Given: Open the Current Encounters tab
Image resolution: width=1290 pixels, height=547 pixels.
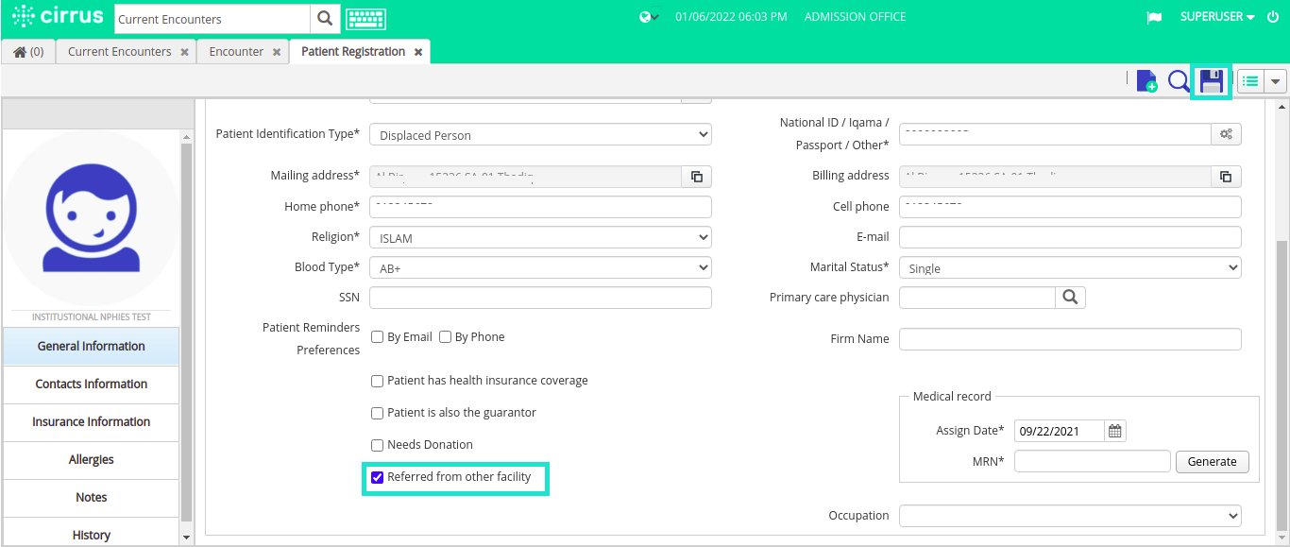Looking at the screenshot, I should [x=118, y=51].
